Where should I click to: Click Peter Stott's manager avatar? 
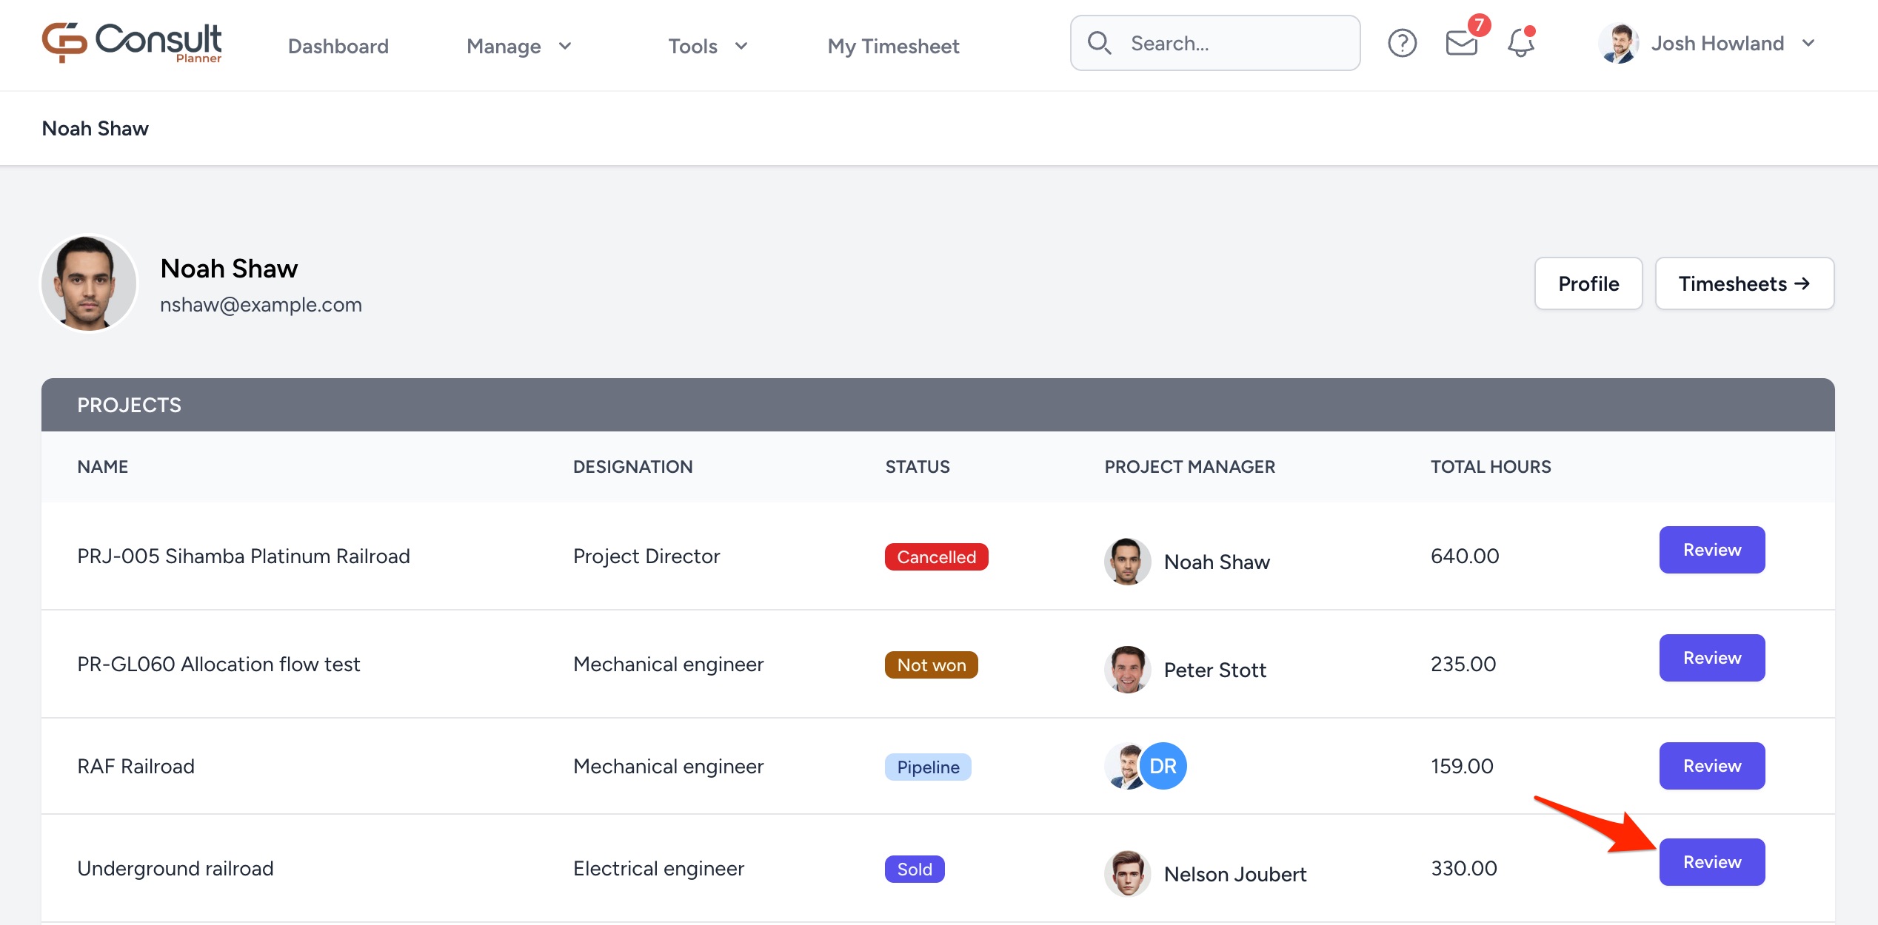point(1127,669)
